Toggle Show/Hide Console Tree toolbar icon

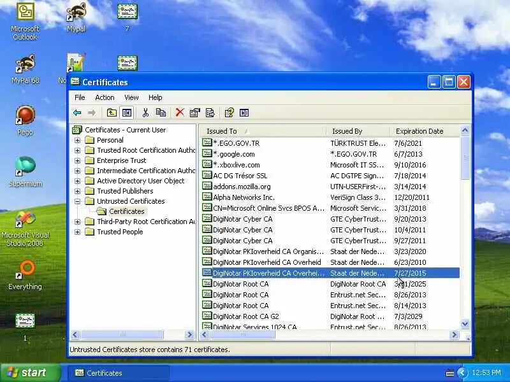(x=126, y=113)
